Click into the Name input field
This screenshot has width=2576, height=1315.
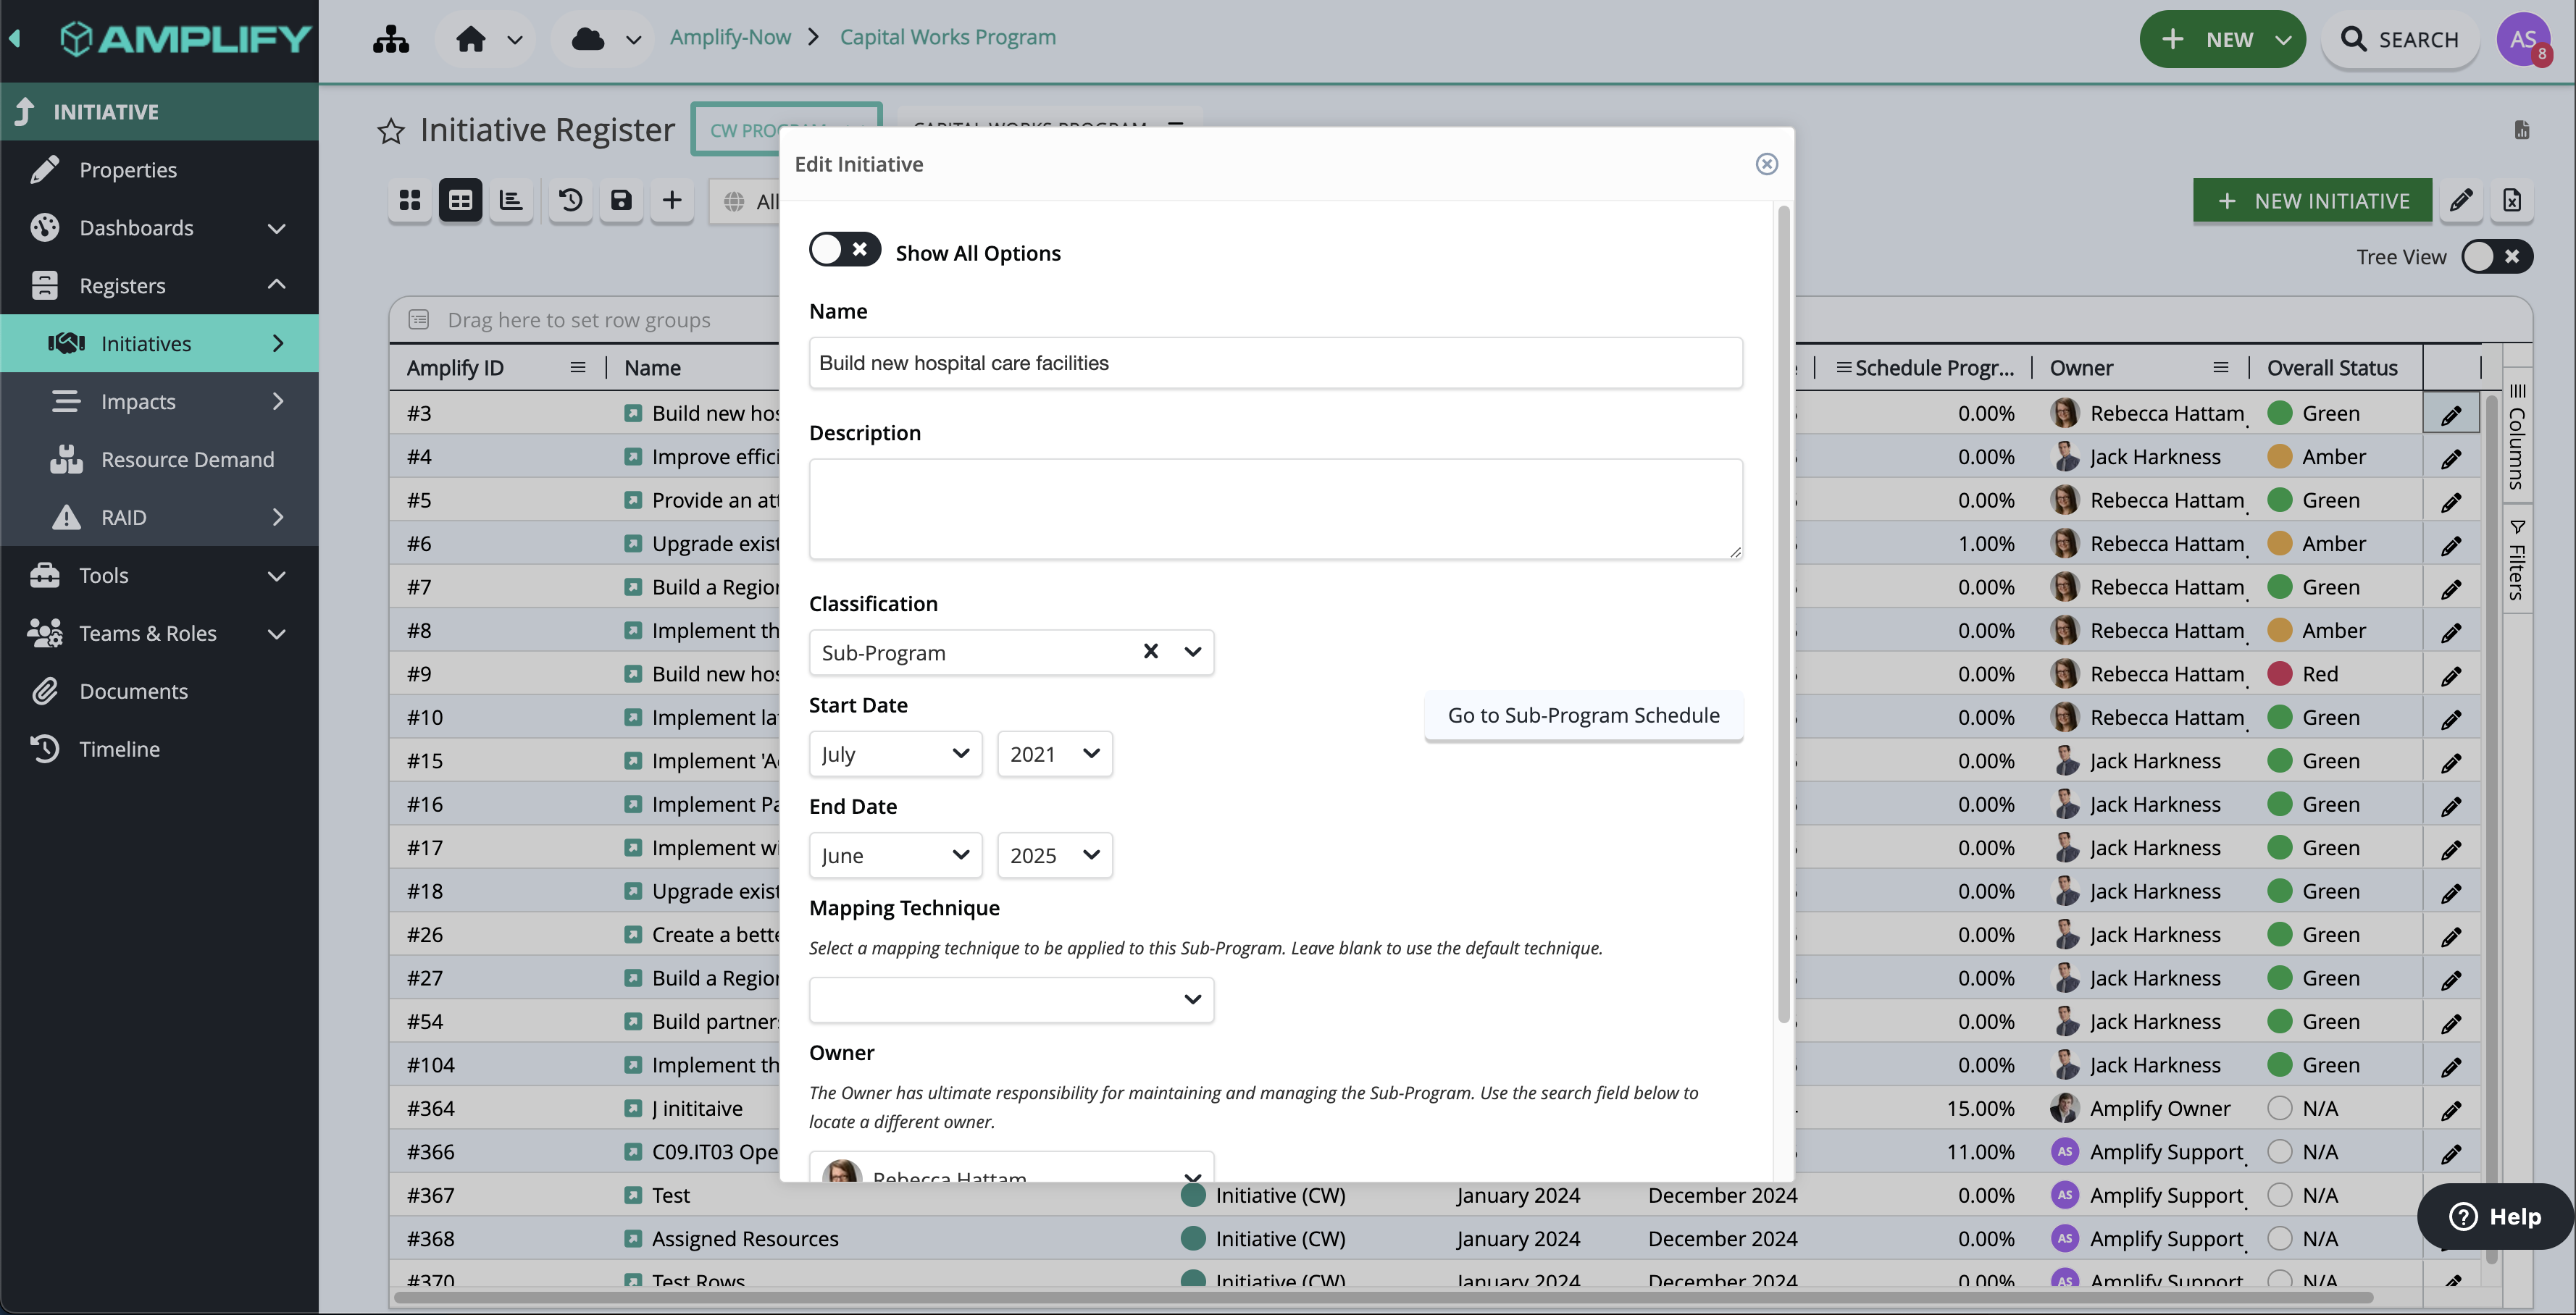(1275, 363)
